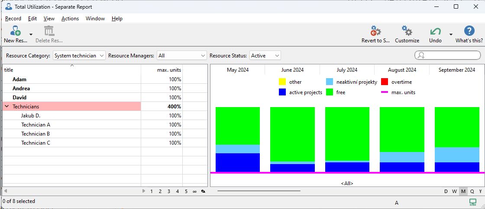Click the max. units column header
The width and height of the screenshot is (485, 209).
click(x=169, y=70)
